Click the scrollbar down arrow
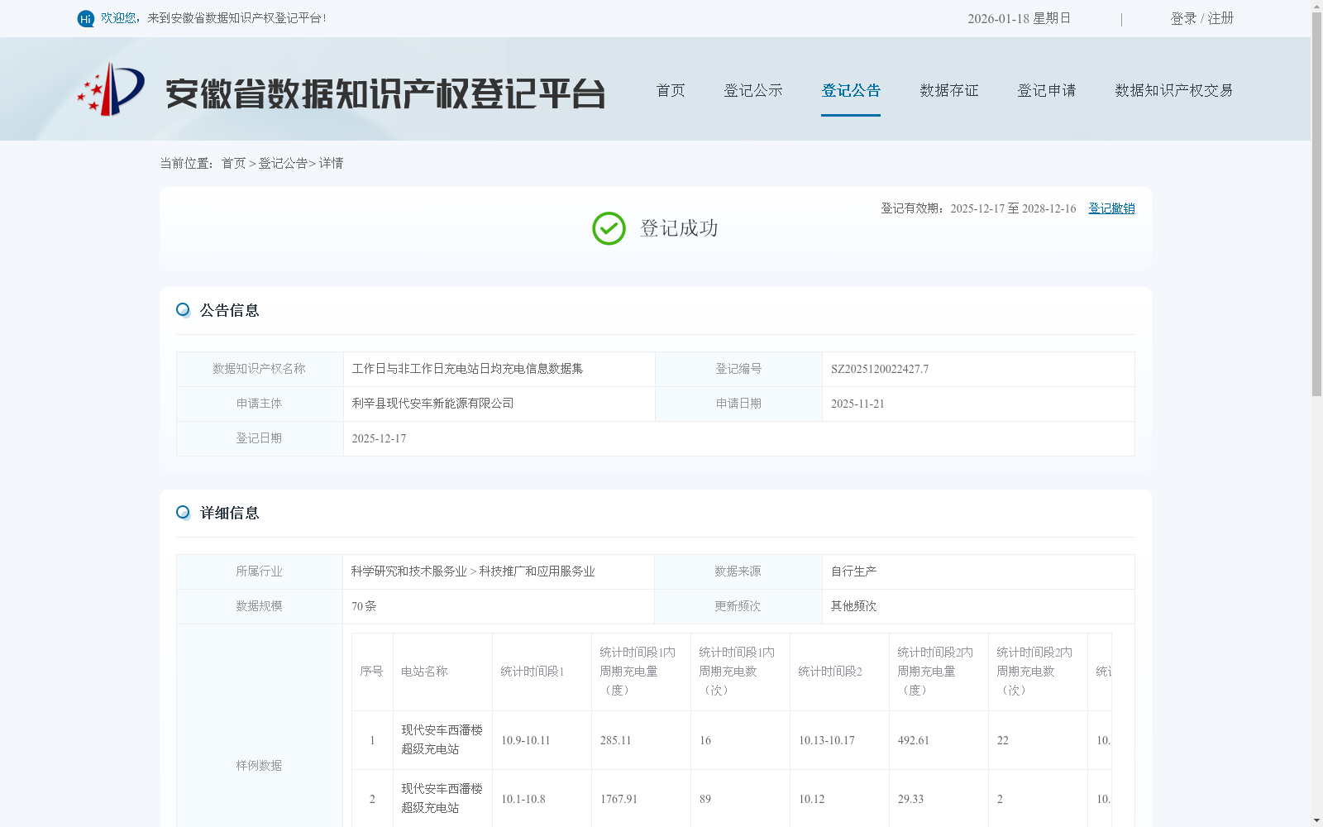The height and width of the screenshot is (827, 1323). 1316,820
